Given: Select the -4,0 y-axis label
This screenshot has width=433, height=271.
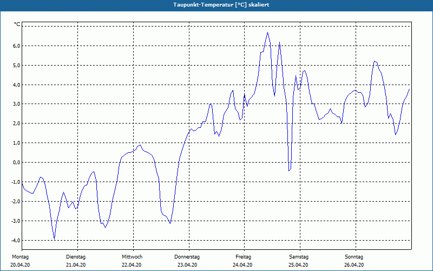Looking at the screenshot, I should coord(16,240).
